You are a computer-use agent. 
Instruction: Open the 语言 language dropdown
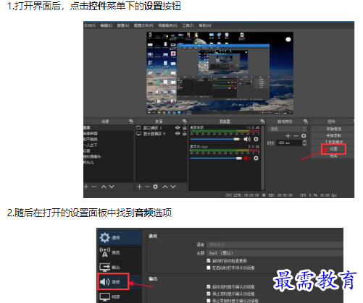coord(275,244)
